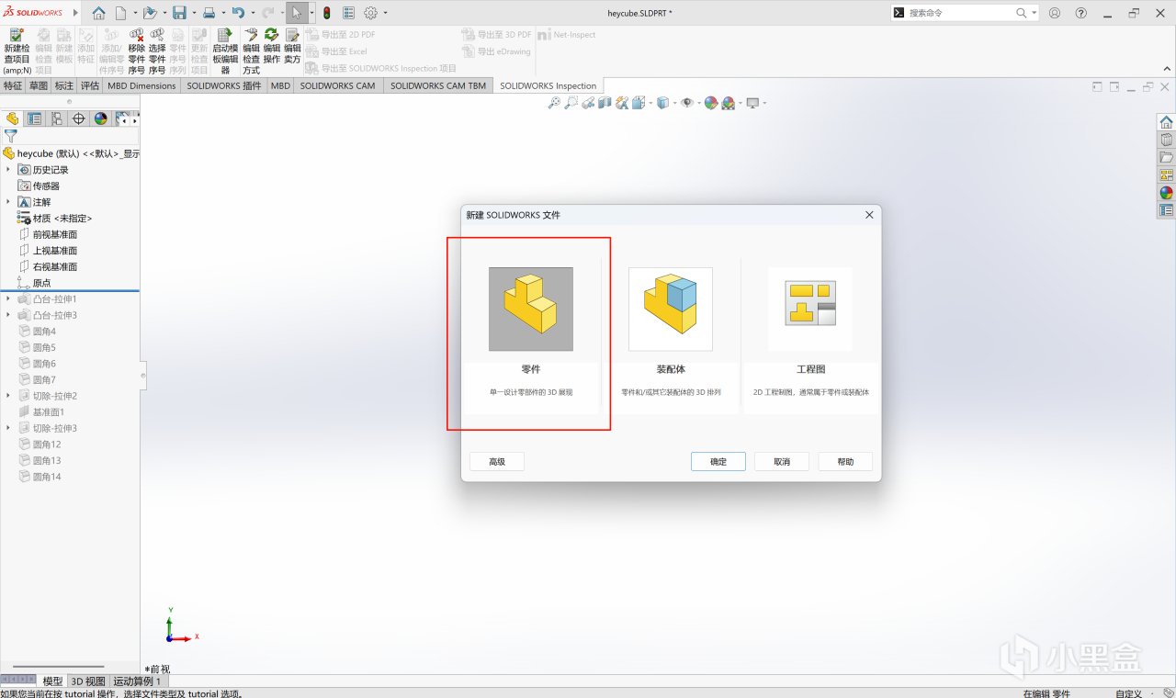The image size is (1176, 698).
Task: Open the ConfigurationManager tab icon
Action: point(56,118)
